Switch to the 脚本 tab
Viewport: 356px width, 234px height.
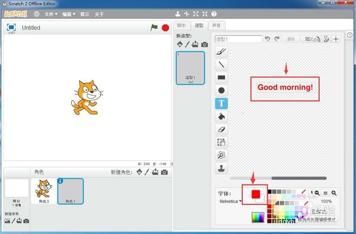click(182, 25)
